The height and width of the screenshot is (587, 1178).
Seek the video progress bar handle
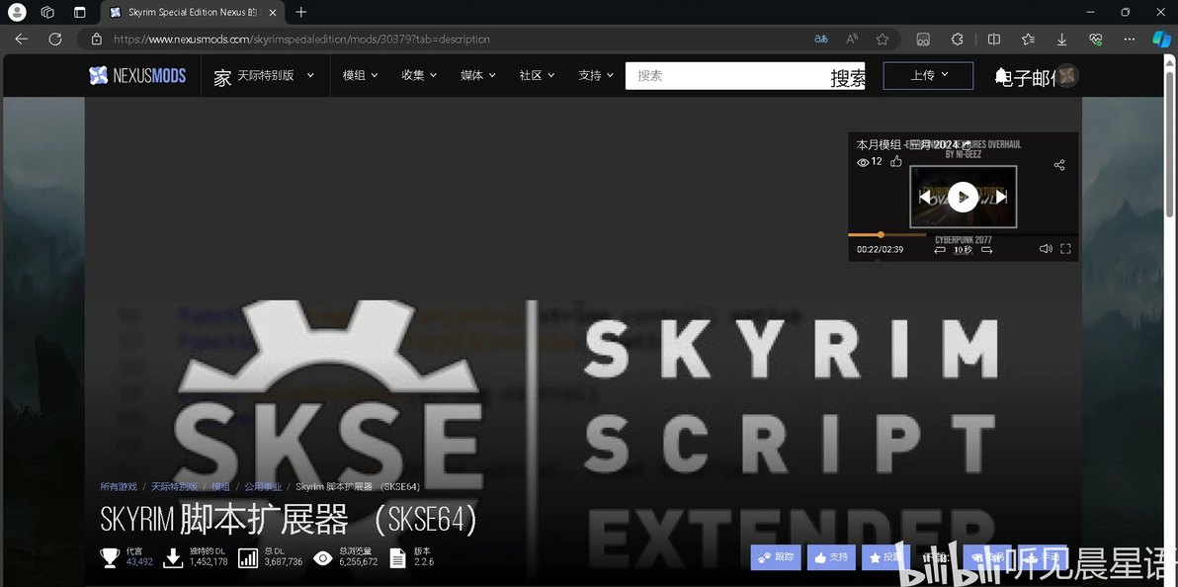(881, 234)
